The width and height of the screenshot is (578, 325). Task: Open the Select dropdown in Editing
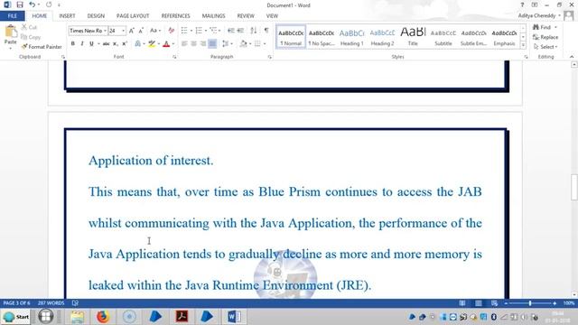point(545,47)
